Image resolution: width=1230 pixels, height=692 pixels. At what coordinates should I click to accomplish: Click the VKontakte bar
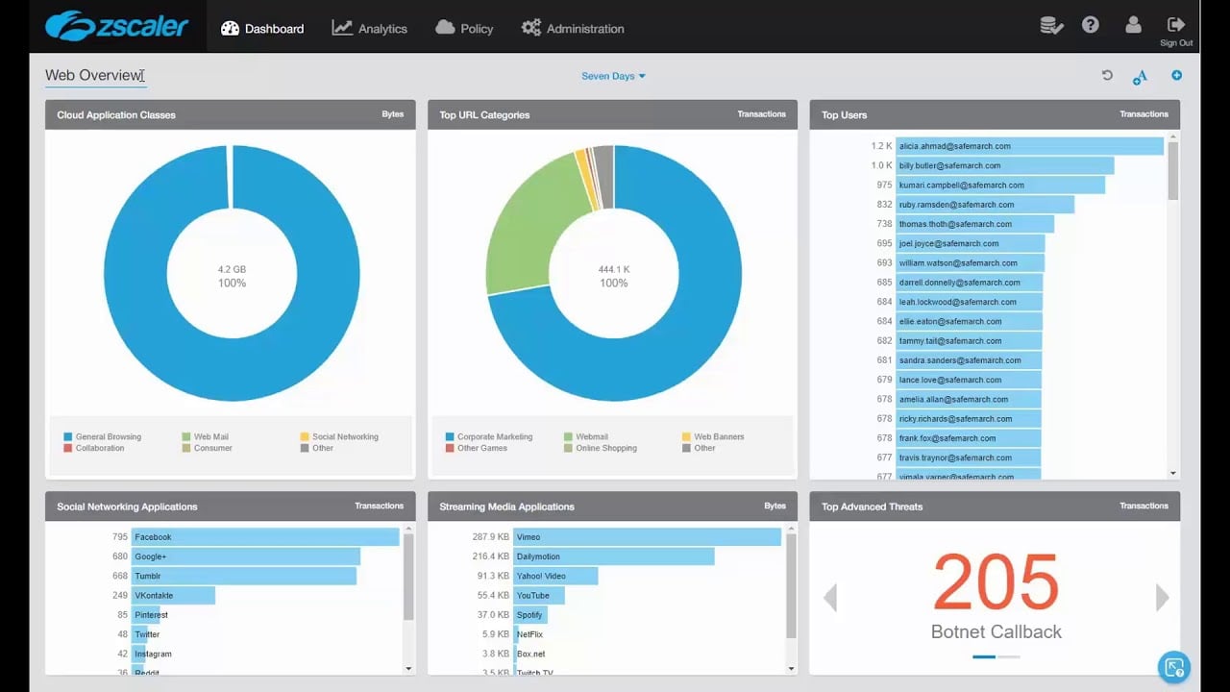pos(173,596)
